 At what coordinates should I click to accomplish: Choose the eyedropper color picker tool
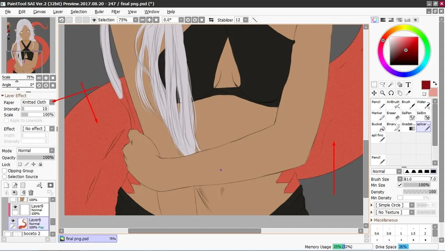click(408, 93)
